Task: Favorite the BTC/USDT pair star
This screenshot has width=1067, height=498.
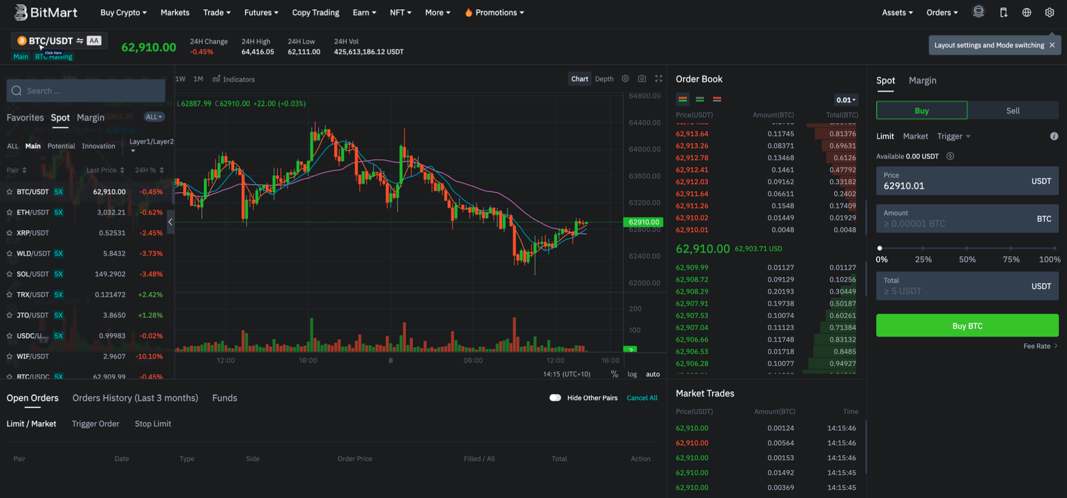Action: tap(10, 191)
